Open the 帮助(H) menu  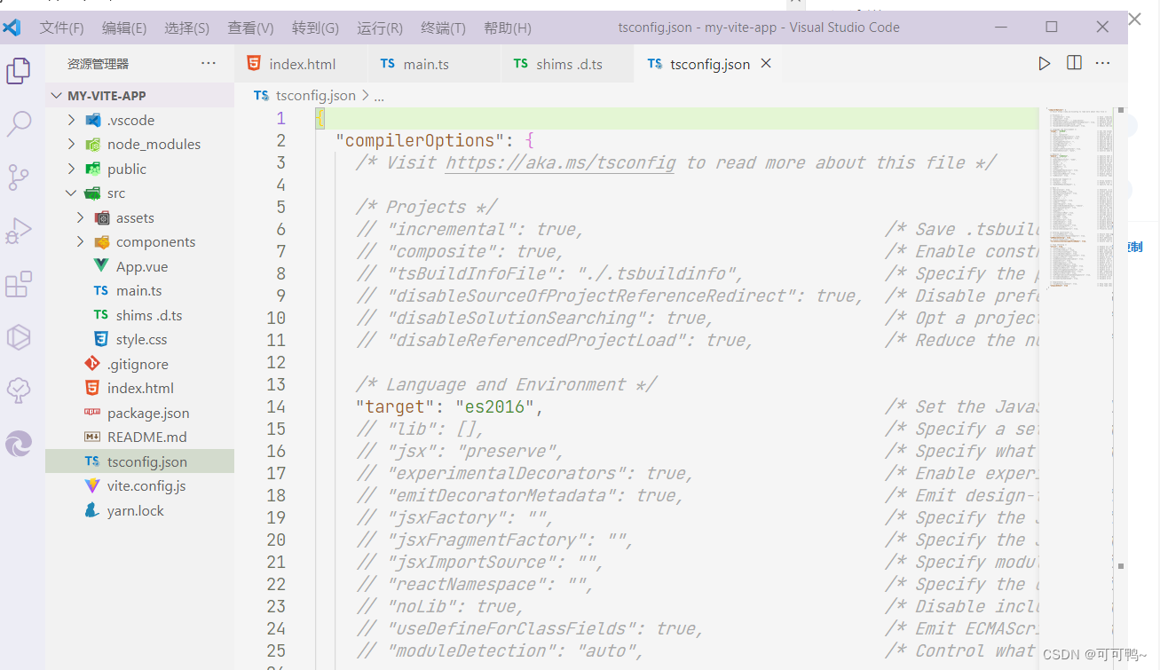click(x=508, y=28)
